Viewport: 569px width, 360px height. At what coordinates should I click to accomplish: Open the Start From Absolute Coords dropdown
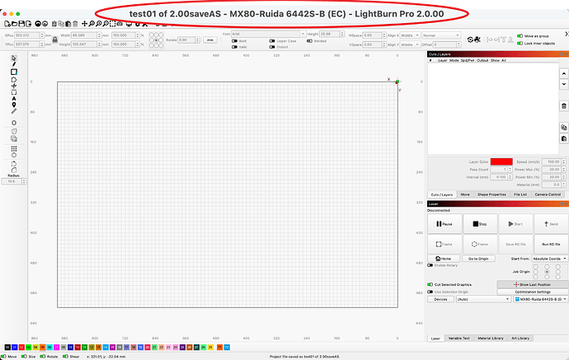[x=549, y=259]
